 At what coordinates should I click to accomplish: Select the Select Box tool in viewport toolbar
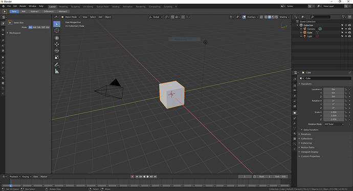click(x=57, y=24)
